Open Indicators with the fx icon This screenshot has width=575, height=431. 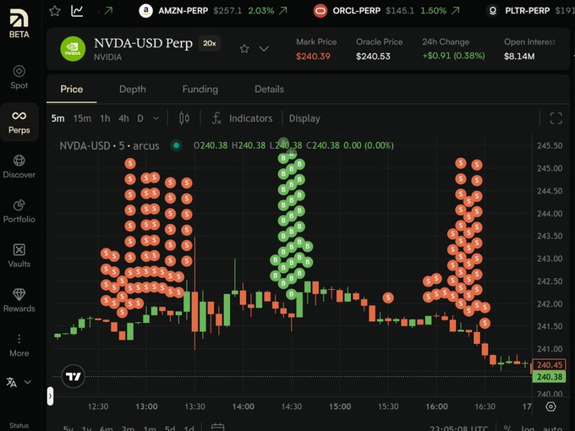(242, 118)
